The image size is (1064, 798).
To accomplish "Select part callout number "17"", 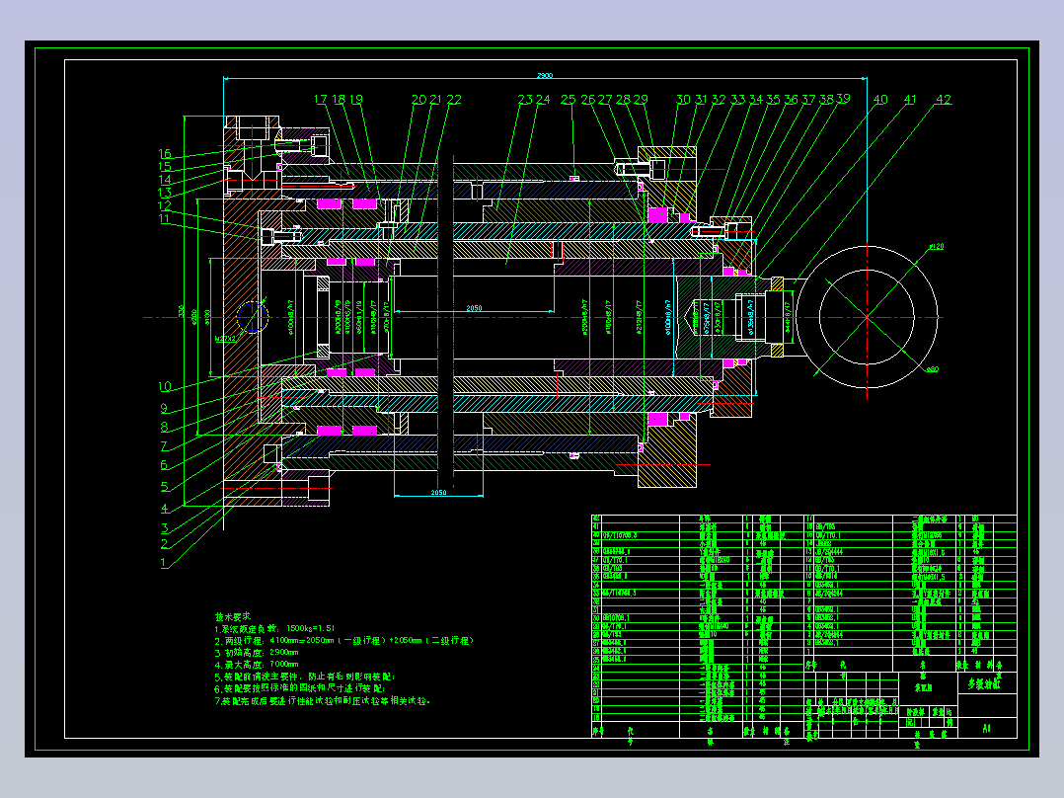I will pyautogui.click(x=320, y=99).
